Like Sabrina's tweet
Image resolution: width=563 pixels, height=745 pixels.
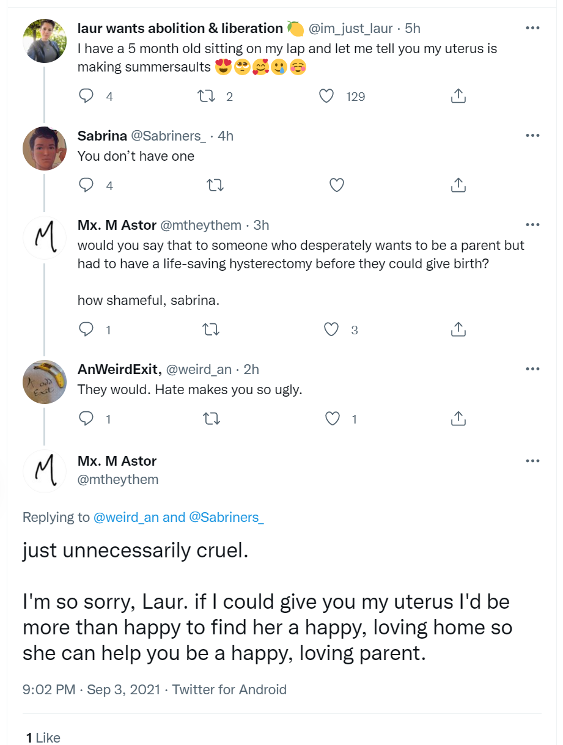tap(337, 185)
